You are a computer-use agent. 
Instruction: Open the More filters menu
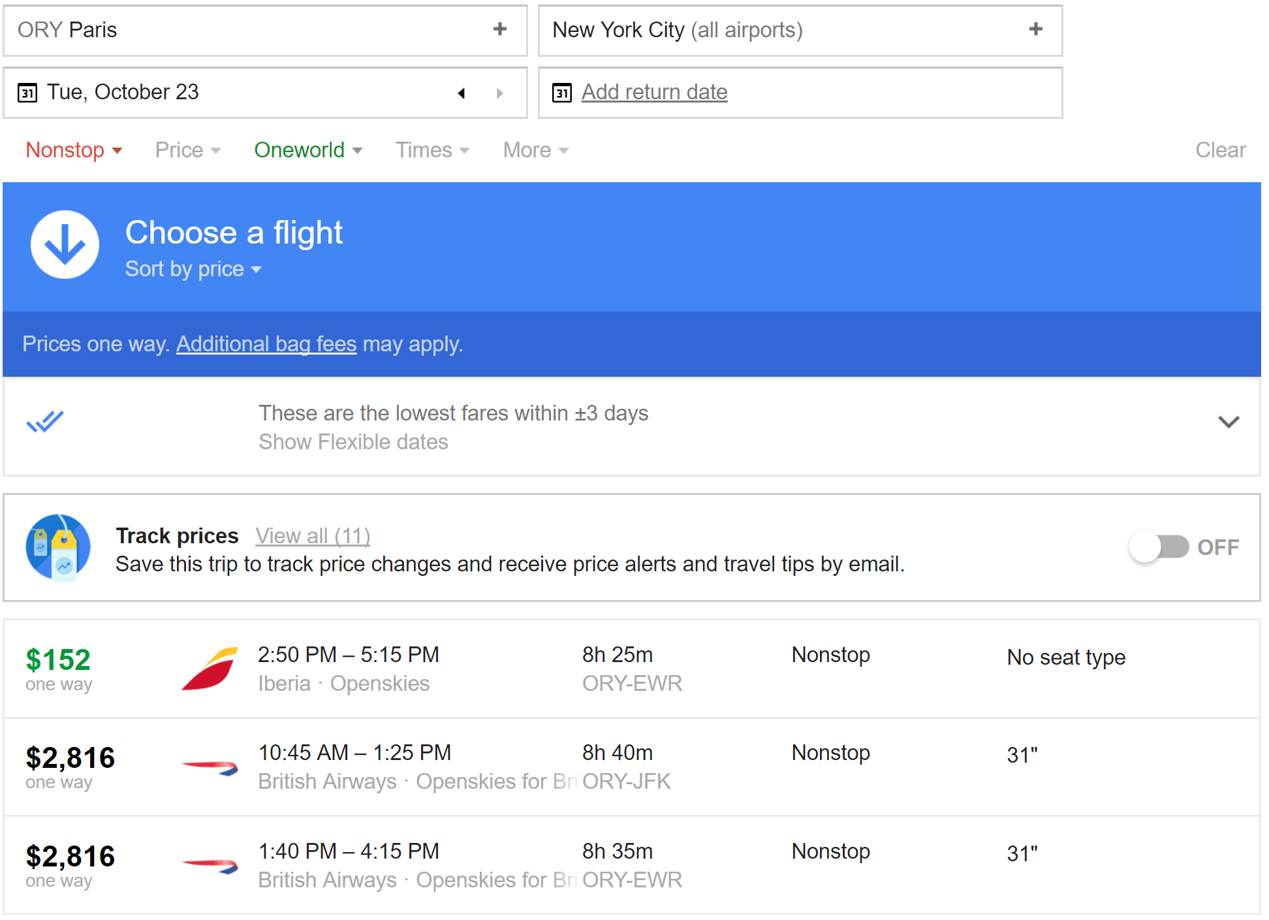click(535, 150)
